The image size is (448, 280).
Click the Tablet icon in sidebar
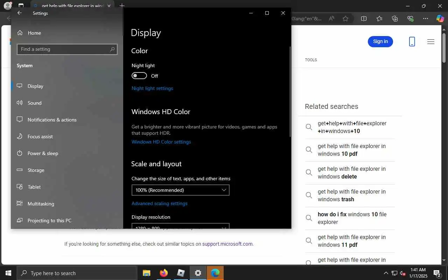coord(20,187)
